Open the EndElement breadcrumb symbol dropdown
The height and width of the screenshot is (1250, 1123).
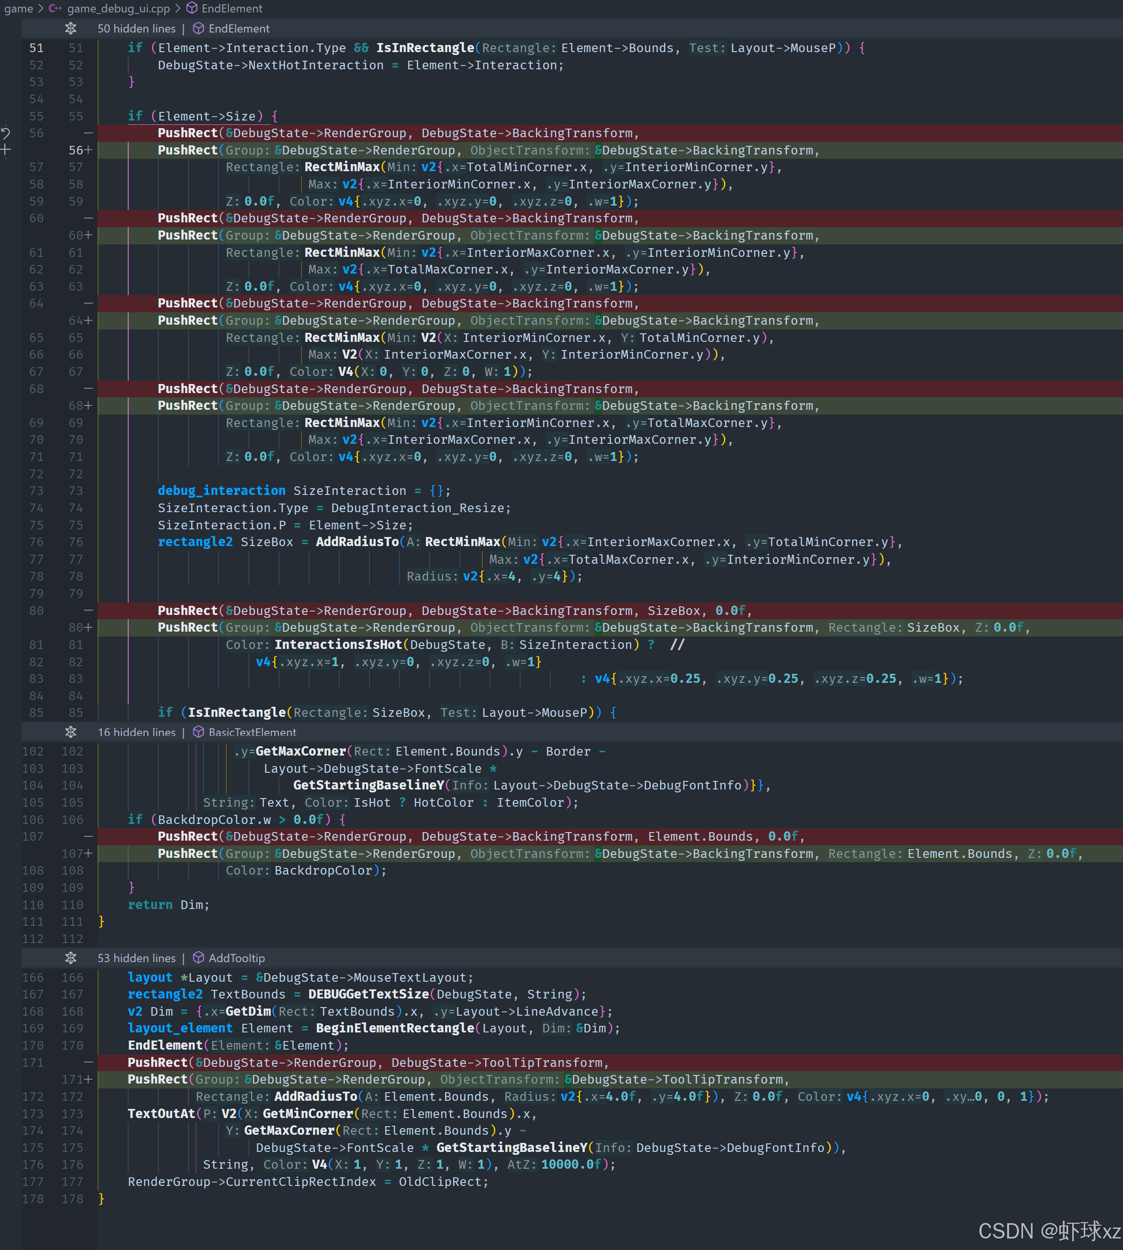(x=232, y=8)
